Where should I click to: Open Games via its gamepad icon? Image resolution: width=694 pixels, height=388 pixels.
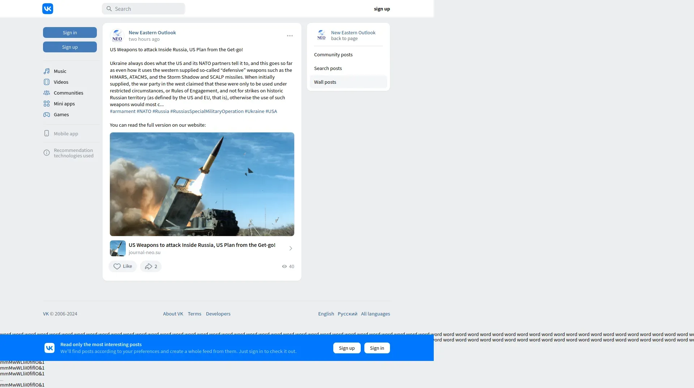click(47, 114)
